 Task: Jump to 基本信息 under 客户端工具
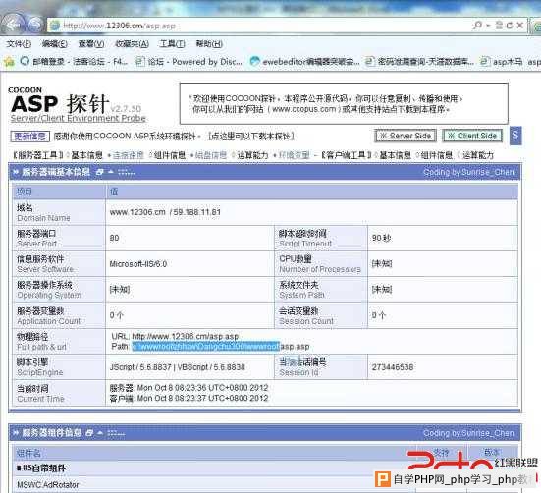point(396,155)
